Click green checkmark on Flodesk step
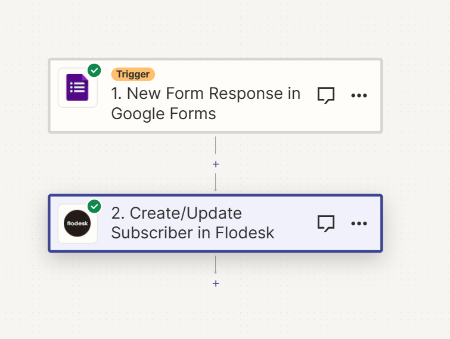The width and height of the screenshot is (450, 339). (x=94, y=206)
